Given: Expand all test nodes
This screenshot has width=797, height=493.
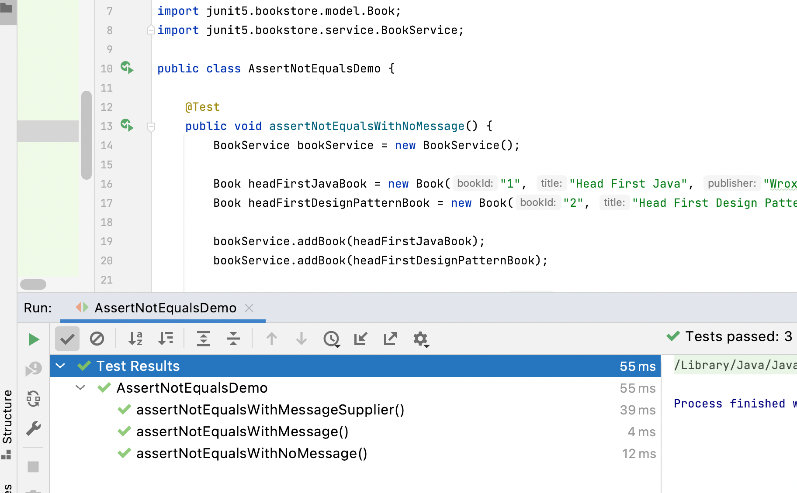Looking at the screenshot, I should pos(204,339).
